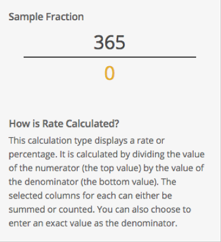Click the words 'exact value' in the last line
This screenshot has height=242, width=221.
click(x=69, y=223)
